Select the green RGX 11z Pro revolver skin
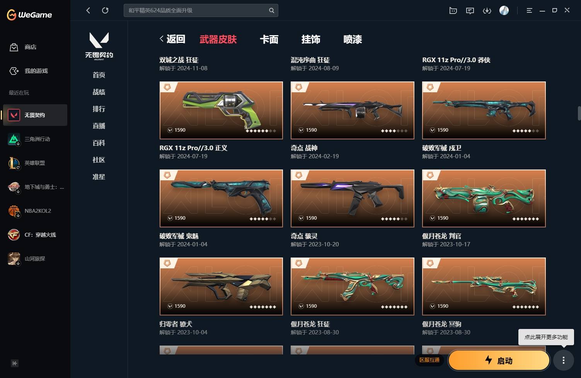Screen dimensions: 581x378 coord(221,110)
